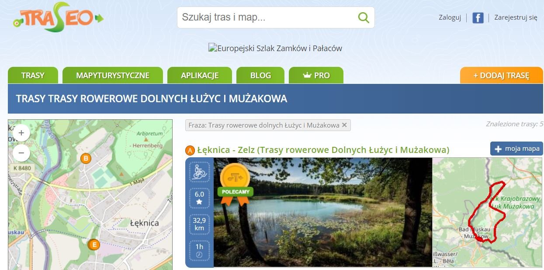The width and height of the screenshot is (544, 270).
Task: Select map marker B
Action: (86, 158)
